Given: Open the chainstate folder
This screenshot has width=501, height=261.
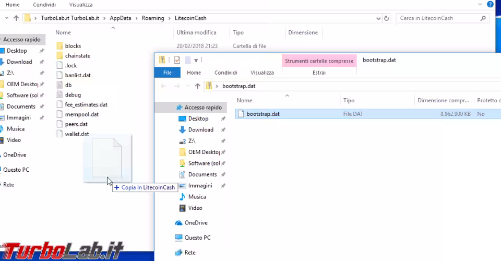Looking at the screenshot, I should click(x=78, y=55).
